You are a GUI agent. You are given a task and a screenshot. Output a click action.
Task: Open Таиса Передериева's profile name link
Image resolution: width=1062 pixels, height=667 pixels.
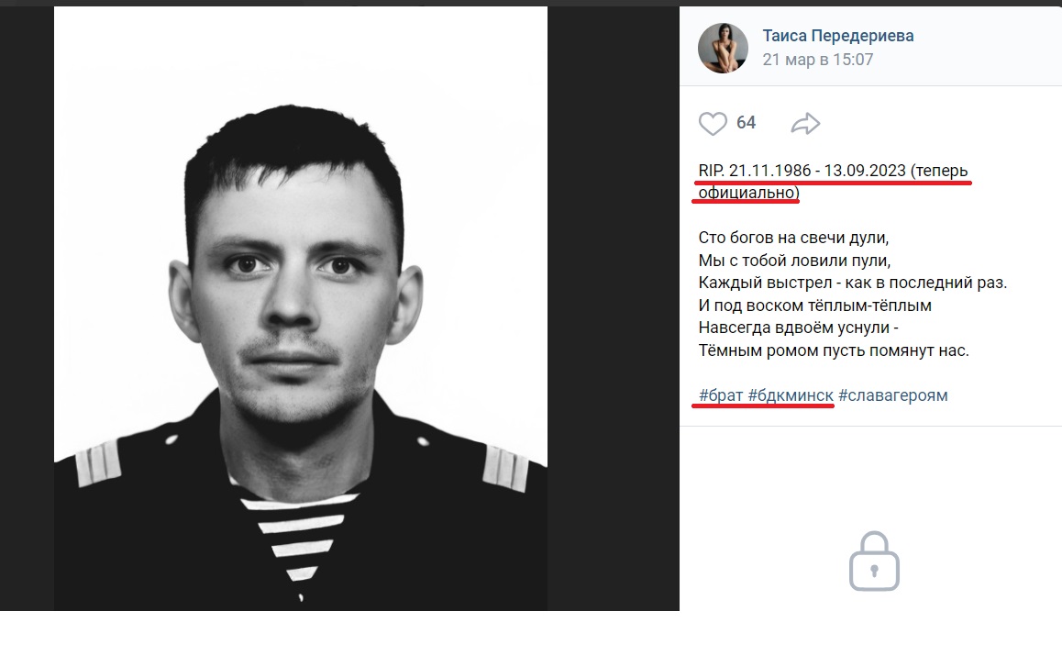coord(838,36)
